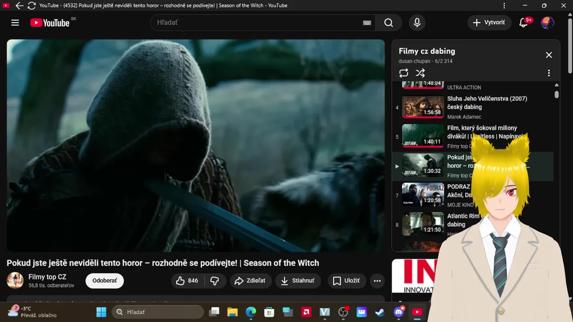Open Task View in taskbar
This screenshot has width=573, height=322.
coord(214,312)
